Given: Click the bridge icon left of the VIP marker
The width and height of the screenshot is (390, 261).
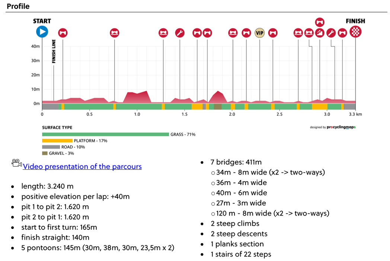Looking at the screenshot, I should click(x=246, y=33).
